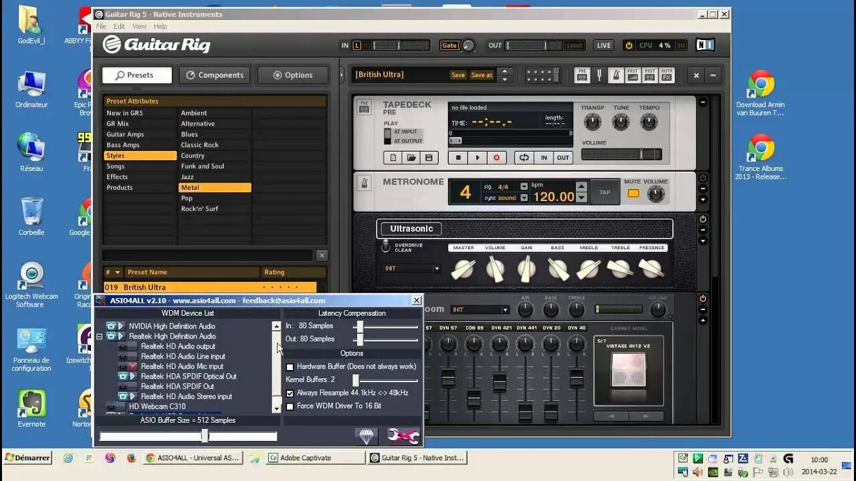The image size is (856, 481).
Task: Open Corbeille recycle bin on desktop
Action: (31, 216)
